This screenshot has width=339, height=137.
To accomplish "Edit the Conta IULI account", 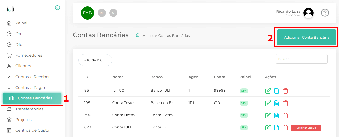I will pyautogui.click(x=268, y=128).
